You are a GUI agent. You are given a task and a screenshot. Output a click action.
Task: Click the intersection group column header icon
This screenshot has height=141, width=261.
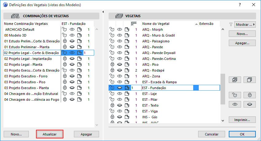tap(133, 24)
